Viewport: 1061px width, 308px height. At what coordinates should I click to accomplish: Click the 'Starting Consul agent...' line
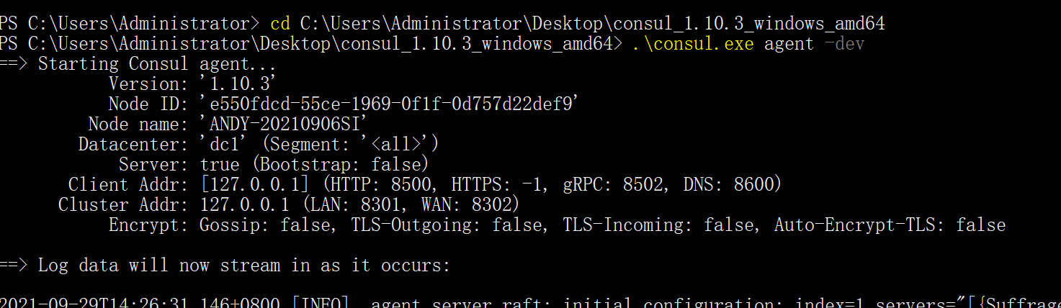[156, 64]
